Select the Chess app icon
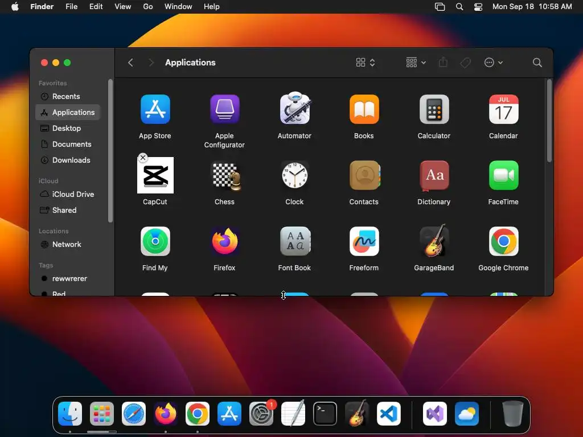The height and width of the screenshot is (437, 583). point(225,175)
